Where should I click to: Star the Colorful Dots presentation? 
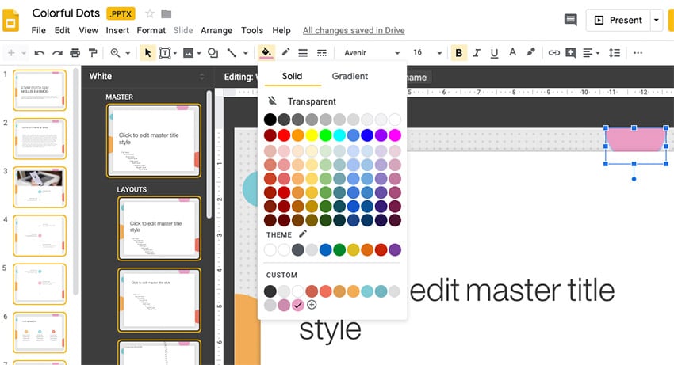point(150,13)
